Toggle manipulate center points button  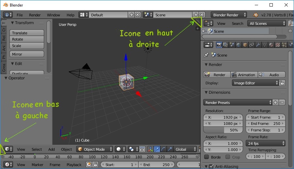tap(142, 149)
